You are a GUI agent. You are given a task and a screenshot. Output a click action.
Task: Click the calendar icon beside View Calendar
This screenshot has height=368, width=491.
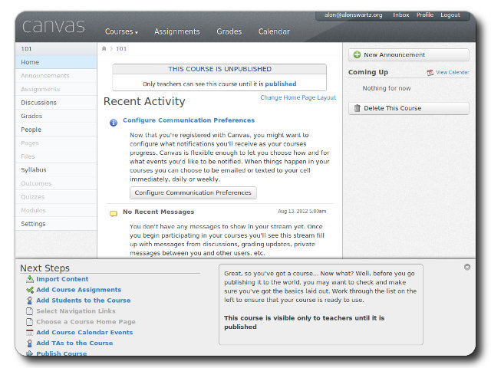tap(430, 73)
